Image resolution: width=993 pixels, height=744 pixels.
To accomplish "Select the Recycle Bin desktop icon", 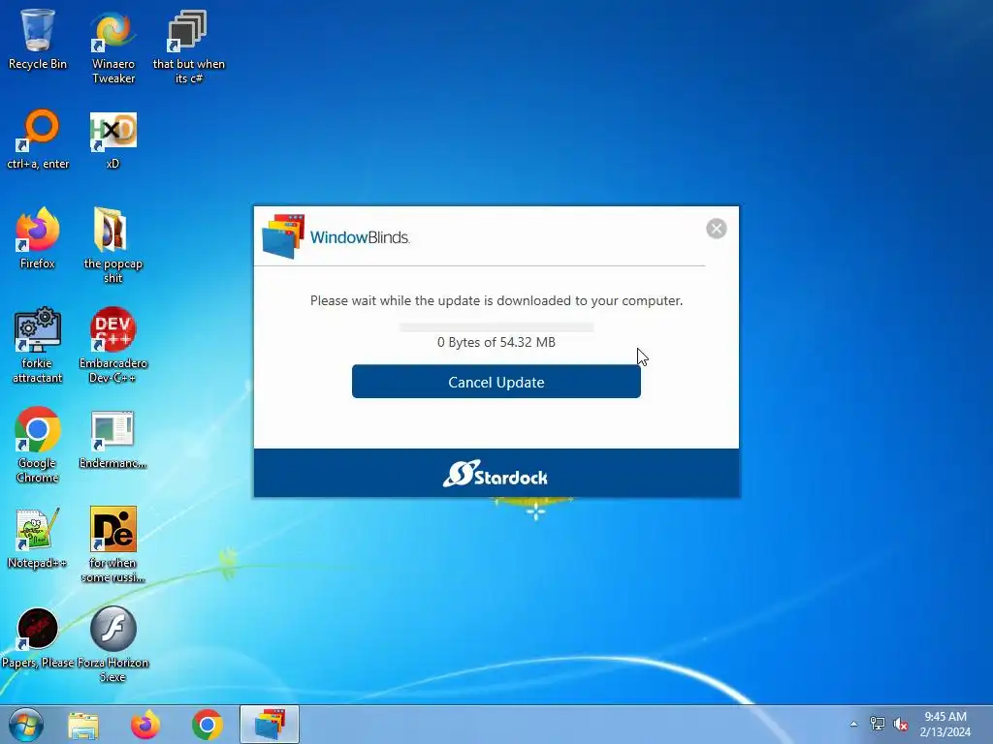I will (x=38, y=40).
